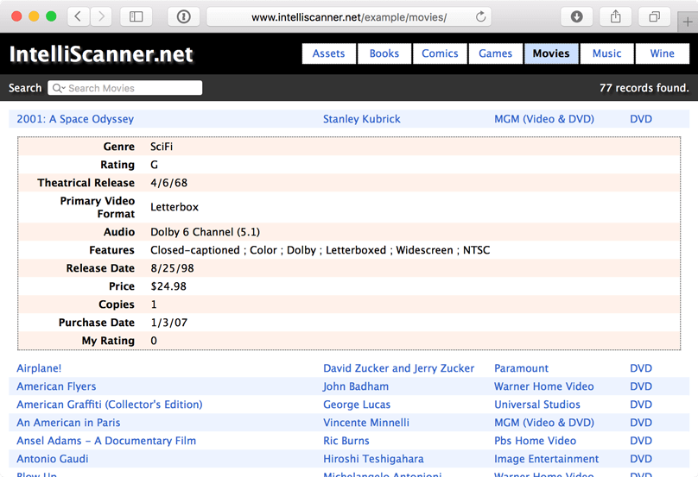Click the 1/3/07 purchase date value
This screenshot has height=477, width=698.
coord(168,323)
